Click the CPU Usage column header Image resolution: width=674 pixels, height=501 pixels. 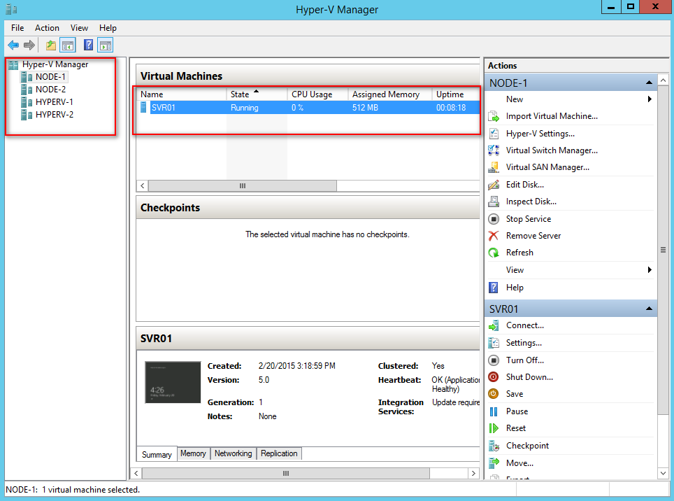coord(317,94)
